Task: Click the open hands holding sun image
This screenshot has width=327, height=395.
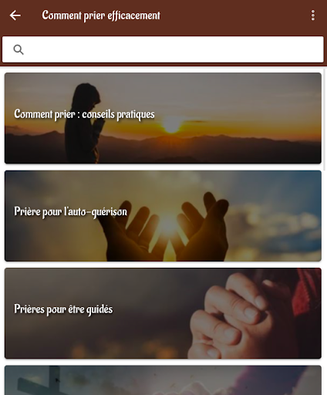Action: click(166, 228)
